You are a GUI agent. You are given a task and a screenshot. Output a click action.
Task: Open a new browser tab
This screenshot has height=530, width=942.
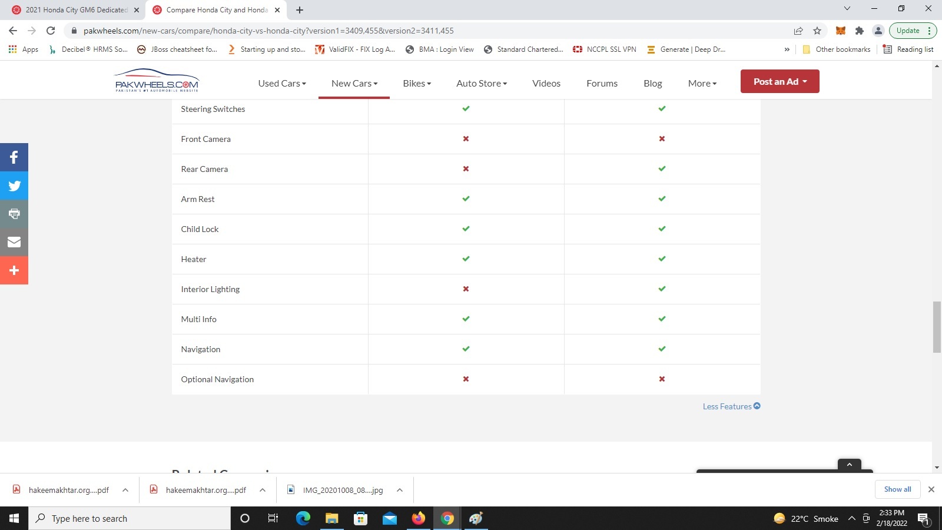[x=300, y=10]
